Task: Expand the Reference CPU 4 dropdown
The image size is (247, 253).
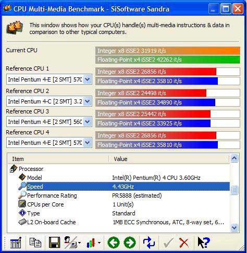Action: pos(88,143)
